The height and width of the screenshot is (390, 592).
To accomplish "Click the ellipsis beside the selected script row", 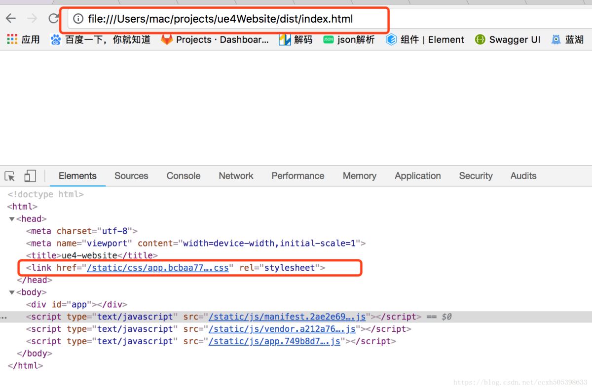I will tap(4, 317).
